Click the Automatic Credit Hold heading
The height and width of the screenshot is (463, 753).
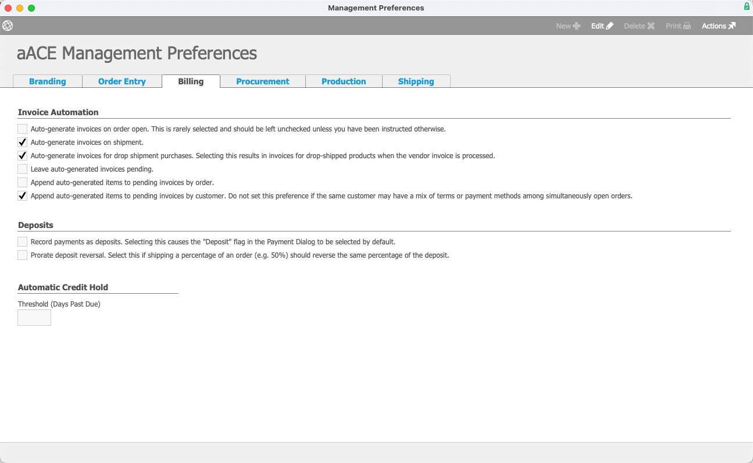63,287
